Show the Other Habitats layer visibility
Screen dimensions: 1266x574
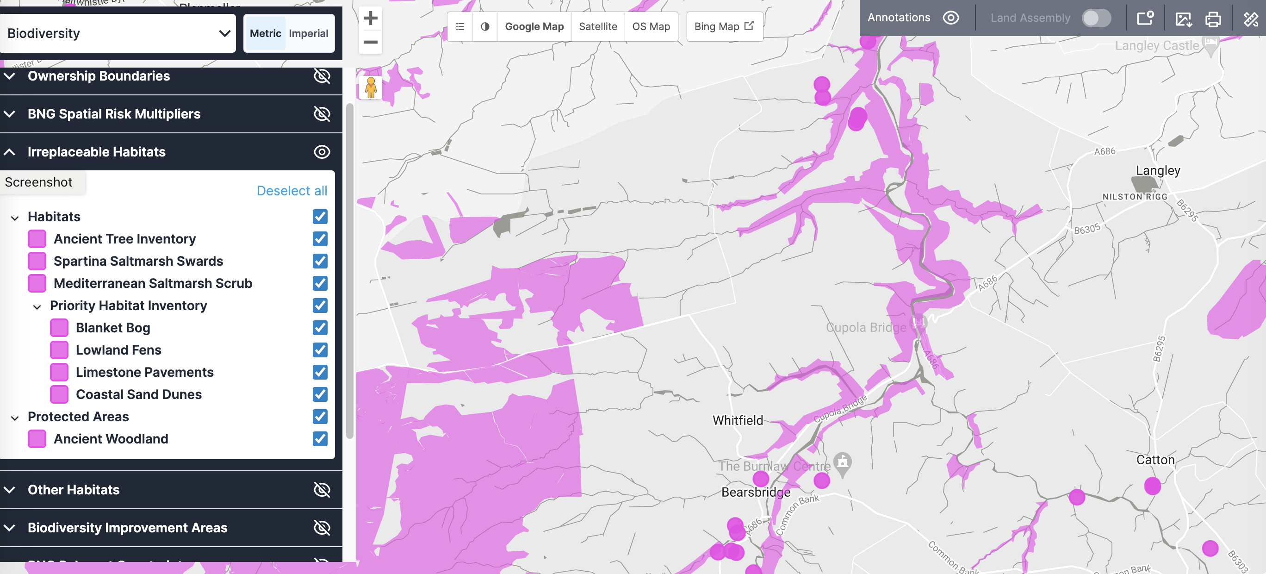[x=322, y=490]
